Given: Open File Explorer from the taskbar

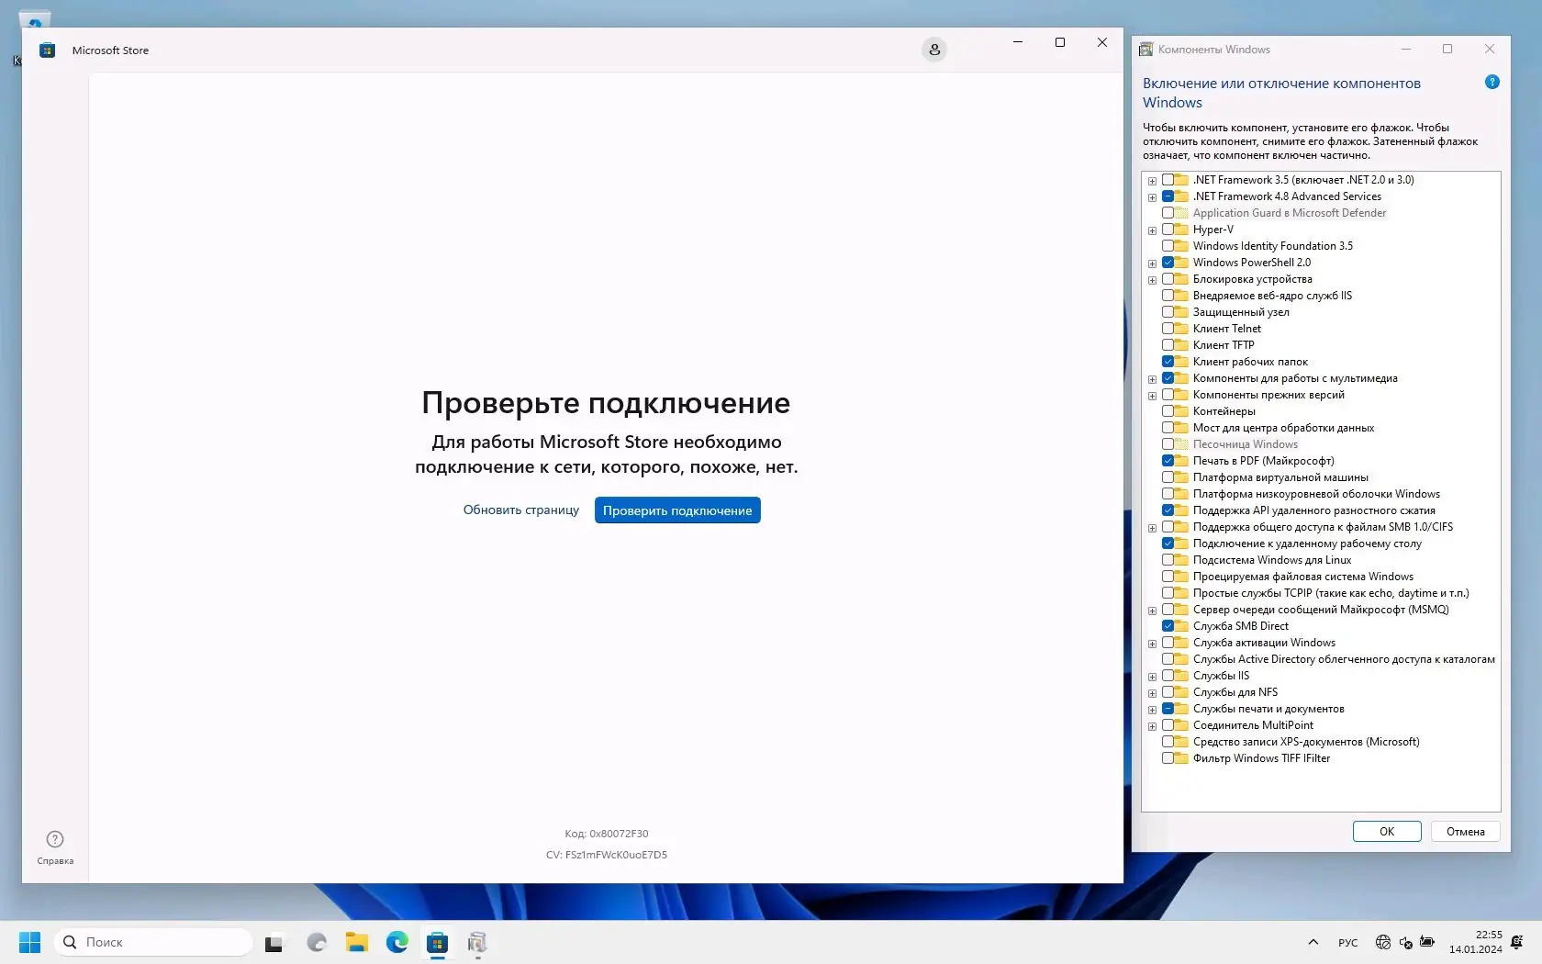Looking at the screenshot, I should 357,942.
